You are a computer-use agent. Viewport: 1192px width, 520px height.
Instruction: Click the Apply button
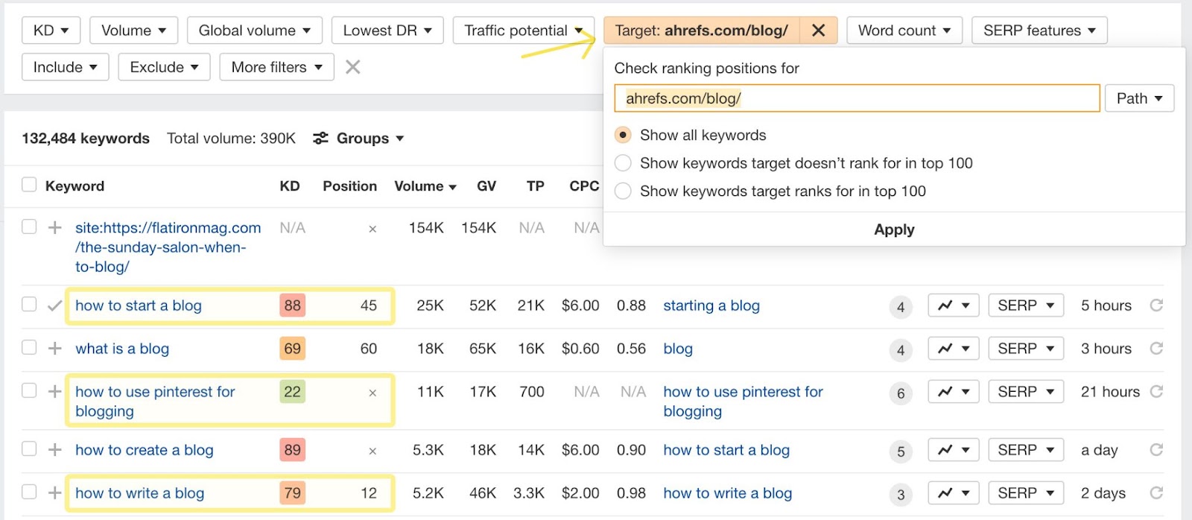tap(894, 229)
